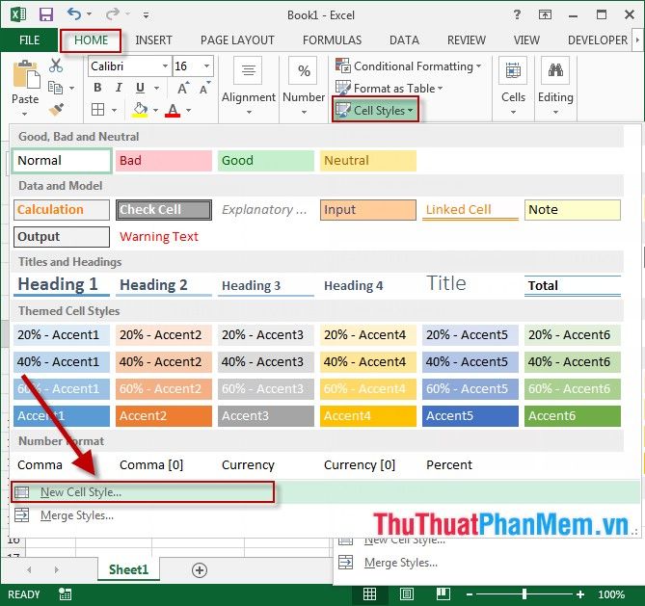Click the Redo arrow icon
Viewport: 645px width, 606px height.
(112, 14)
